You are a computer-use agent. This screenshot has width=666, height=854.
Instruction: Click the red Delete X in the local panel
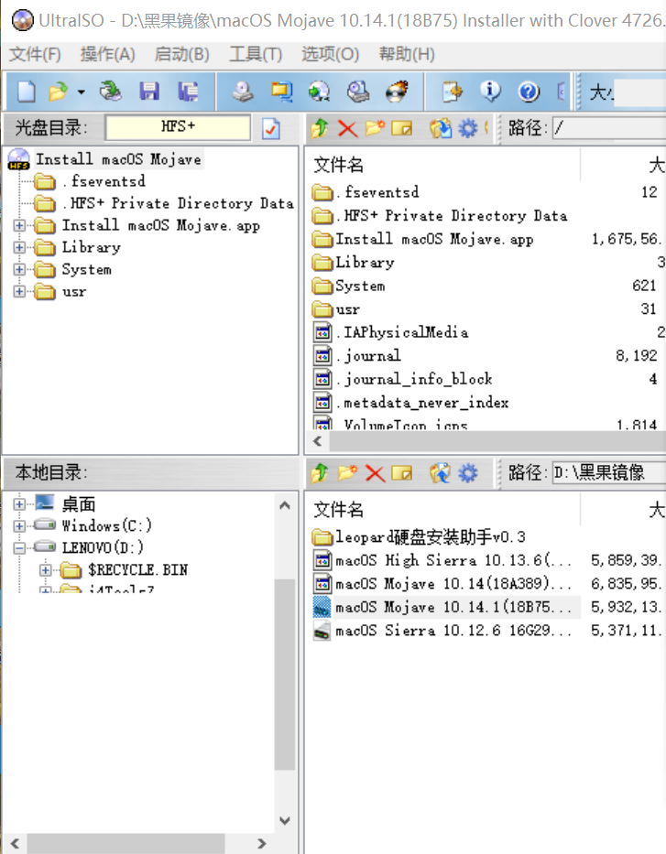coord(375,473)
